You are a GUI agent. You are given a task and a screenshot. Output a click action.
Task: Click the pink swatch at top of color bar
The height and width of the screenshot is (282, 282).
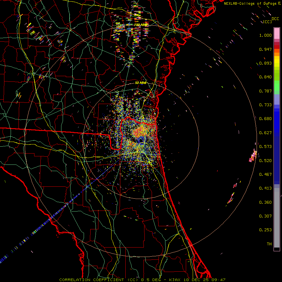(x=277, y=33)
